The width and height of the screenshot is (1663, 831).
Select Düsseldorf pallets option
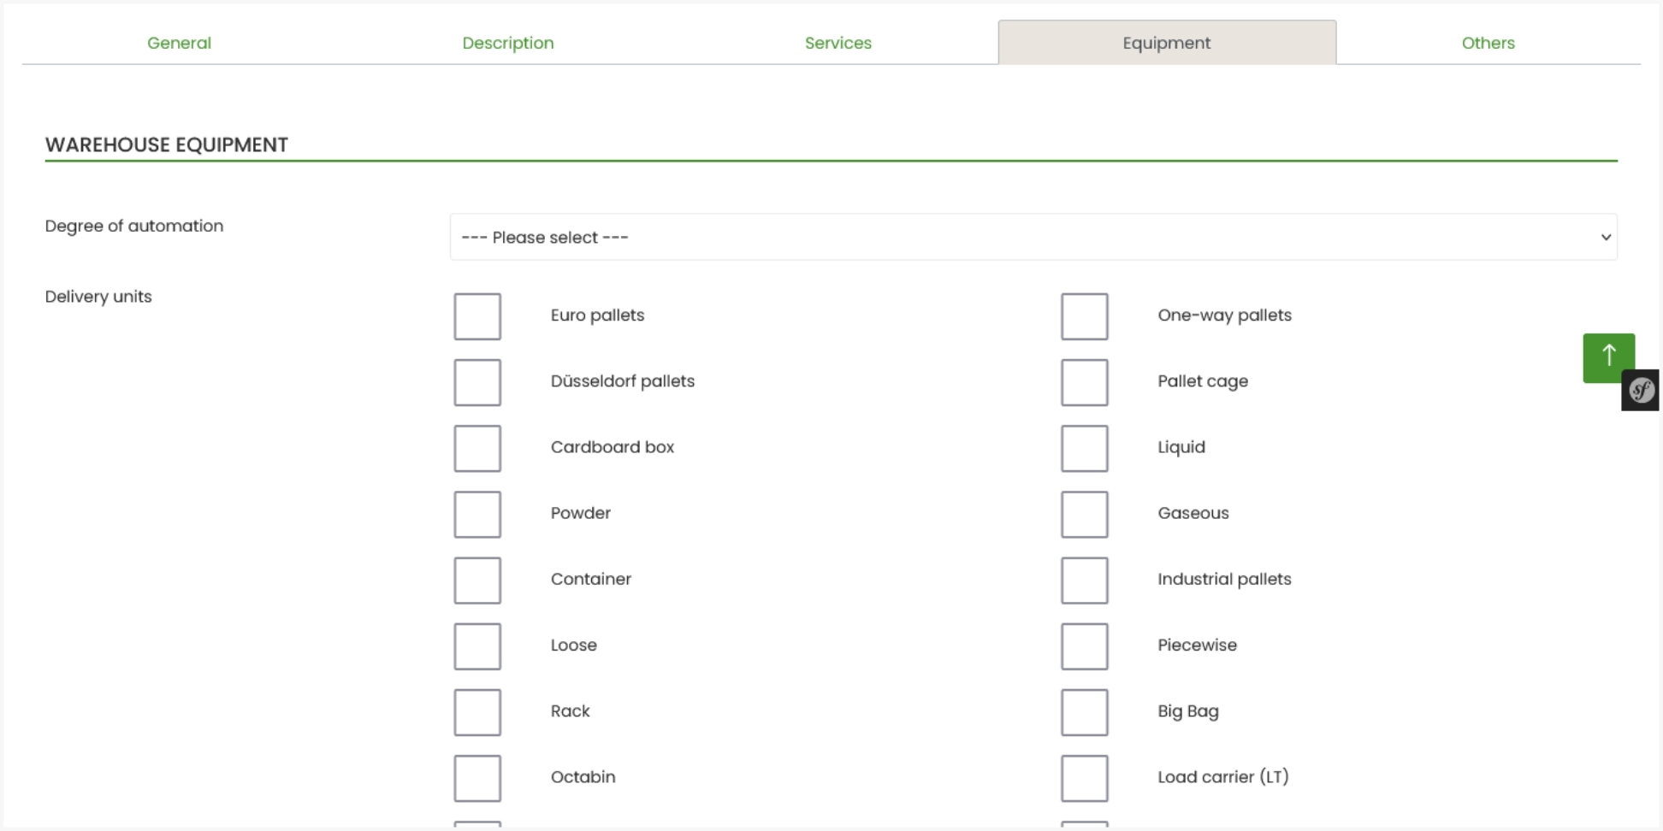476,382
